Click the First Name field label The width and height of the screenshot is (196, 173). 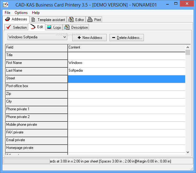(x=37, y=64)
